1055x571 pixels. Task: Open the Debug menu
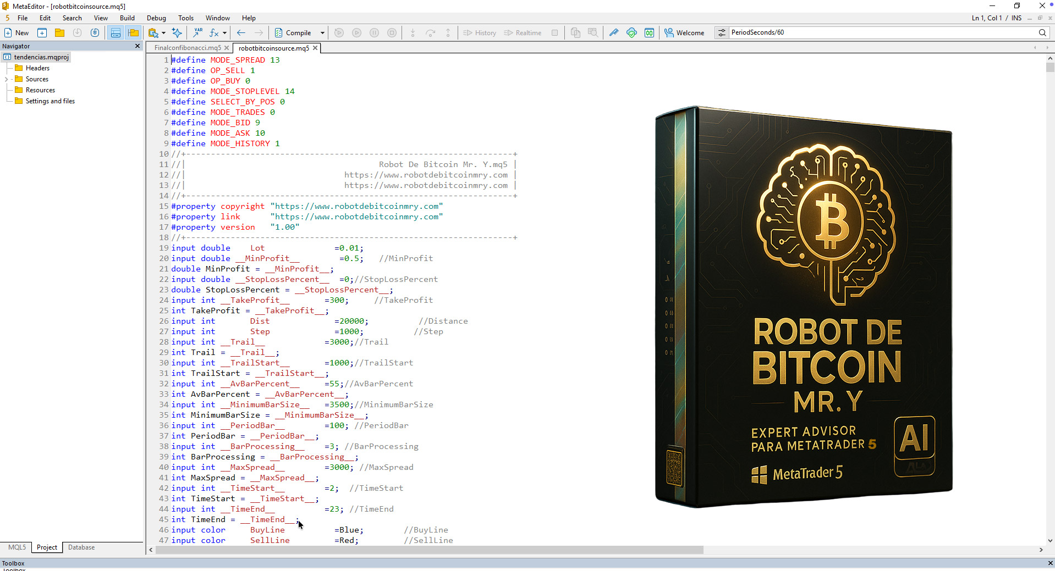pyautogui.click(x=156, y=18)
